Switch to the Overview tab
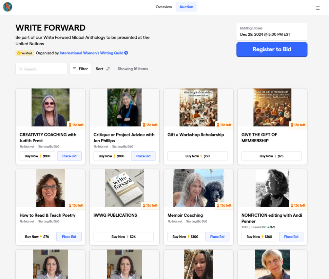This screenshot has width=329, height=279. click(164, 7)
